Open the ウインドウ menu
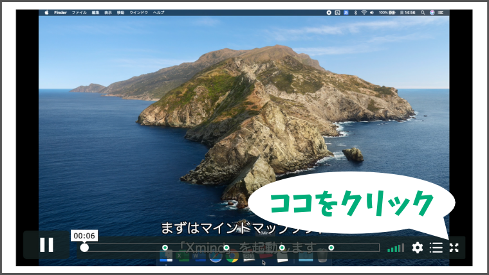489x275 pixels. 138,12
